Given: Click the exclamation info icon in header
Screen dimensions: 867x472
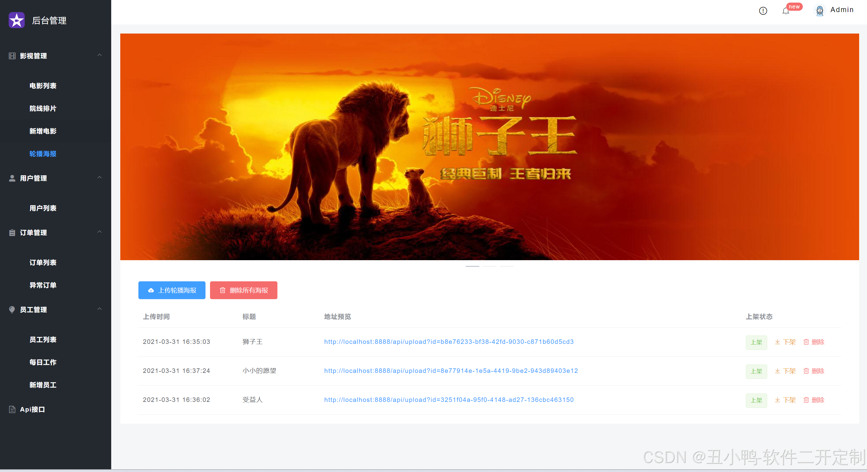Looking at the screenshot, I should point(763,11).
